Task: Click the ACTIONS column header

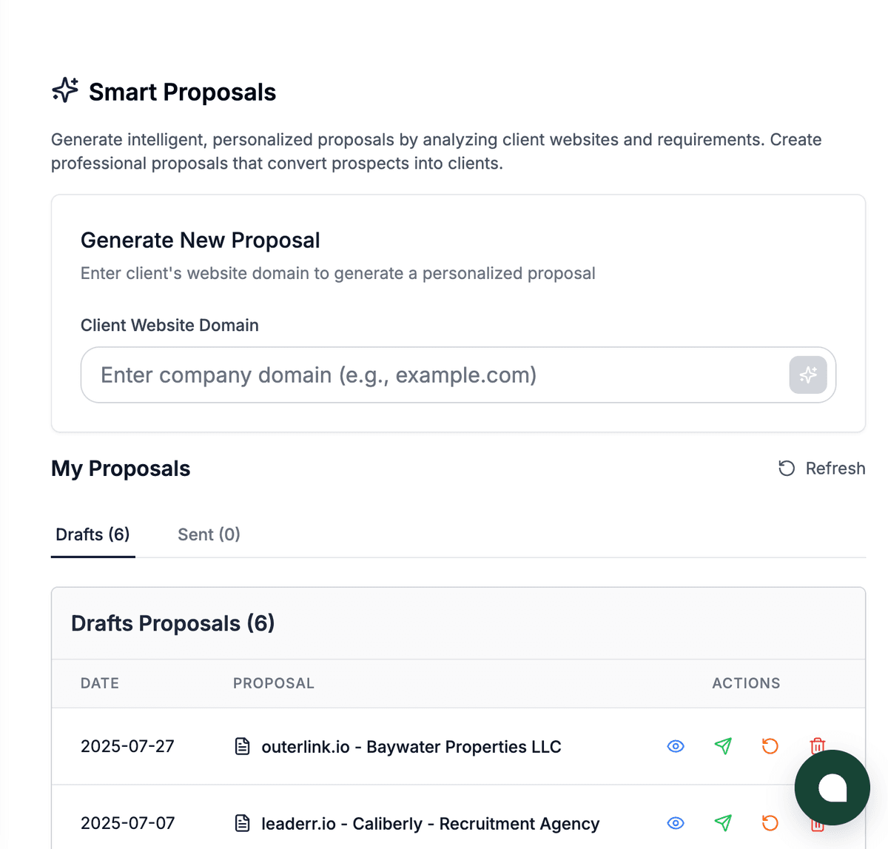Action: [746, 683]
